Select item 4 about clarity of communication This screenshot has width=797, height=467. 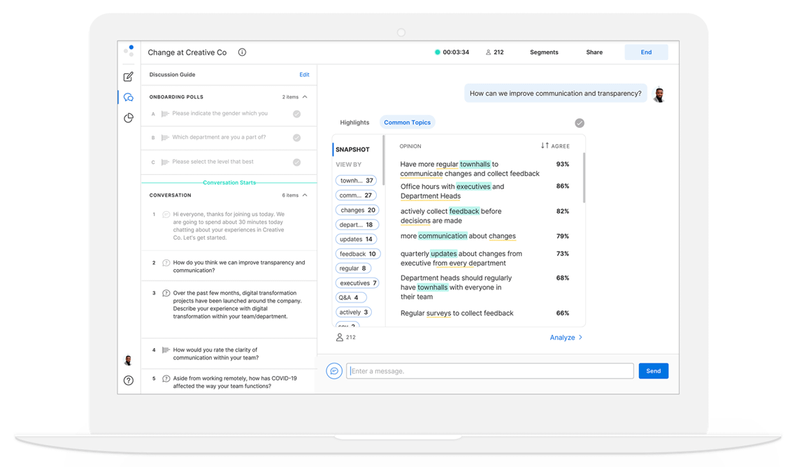(x=229, y=354)
